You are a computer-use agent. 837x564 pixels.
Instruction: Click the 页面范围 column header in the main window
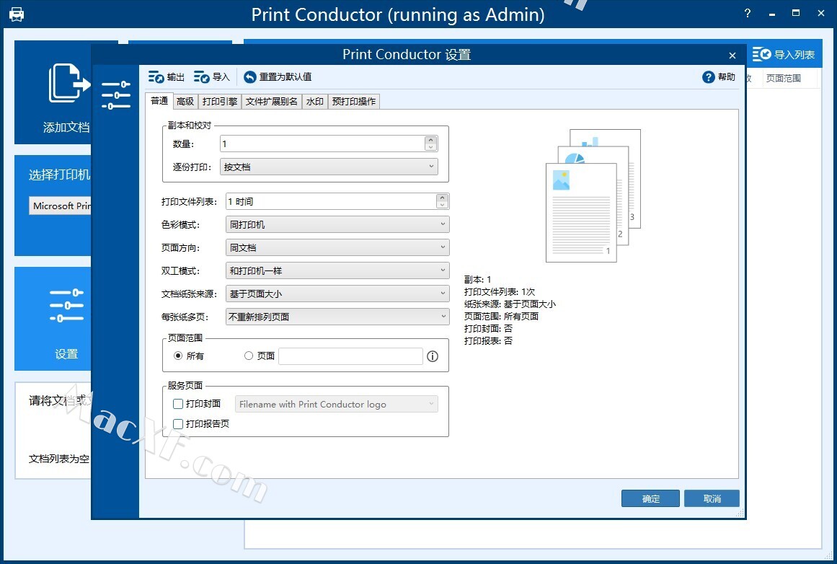pyautogui.click(x=784, y=78)
